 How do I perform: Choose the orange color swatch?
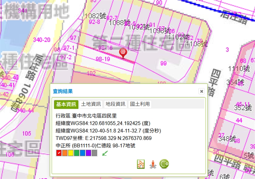pos(65,153)
